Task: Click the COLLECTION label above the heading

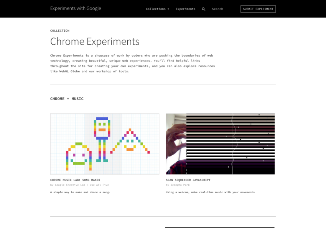Action: coord(60,31)
